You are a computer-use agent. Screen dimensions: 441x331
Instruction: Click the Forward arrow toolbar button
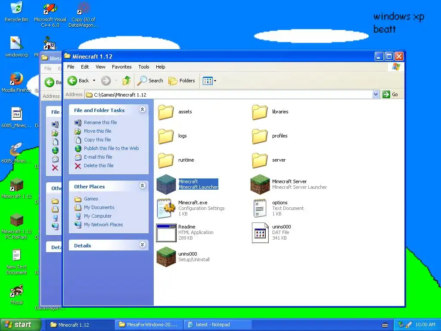pos(106,81)
